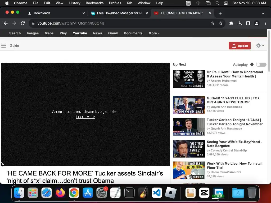Open the Gmail link in Google bar

tap(113, 33)
